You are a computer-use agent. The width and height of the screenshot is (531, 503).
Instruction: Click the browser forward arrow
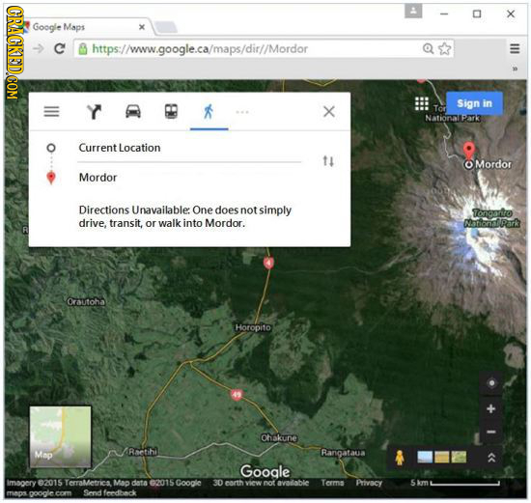click(39, 49)
